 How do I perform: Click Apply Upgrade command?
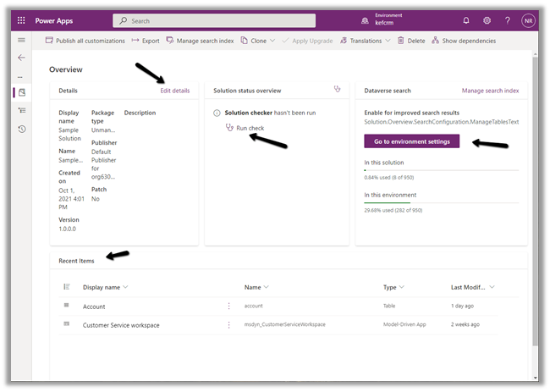(307, 41)
